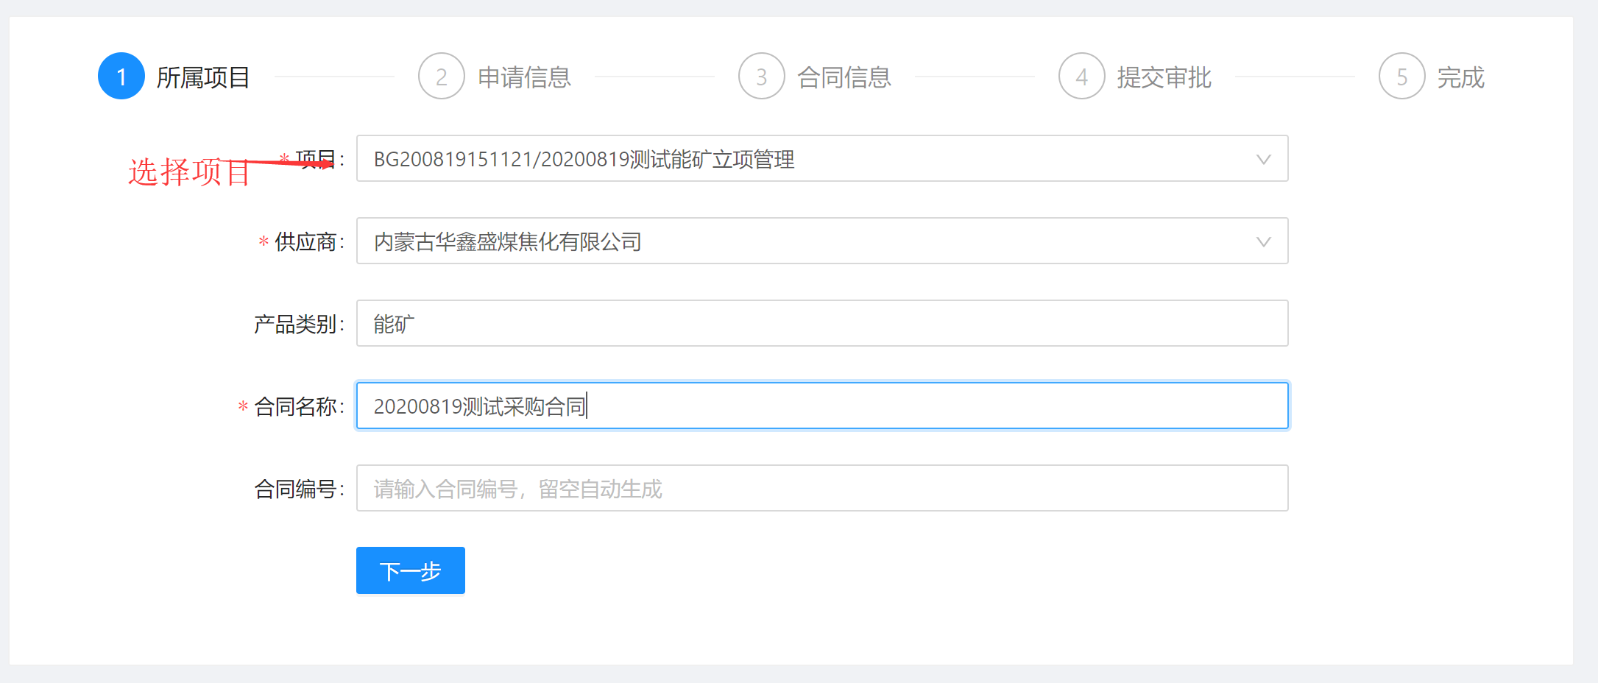
Task: Go to the 申请信息 step label
Action: 524,77
